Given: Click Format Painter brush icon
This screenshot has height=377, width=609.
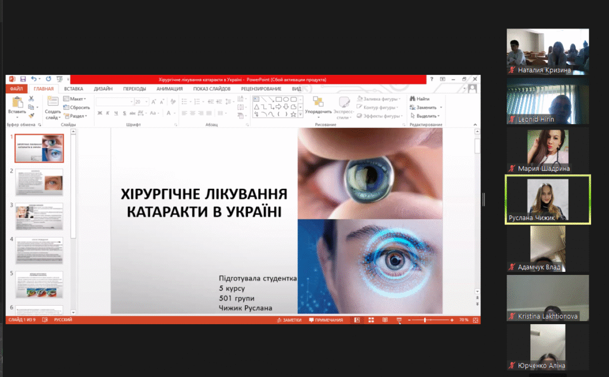Looking at the screenshot, I should coord(32,116).
